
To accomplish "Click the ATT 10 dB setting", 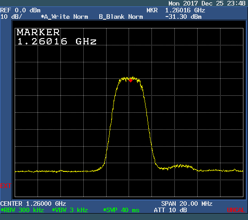I will pos(170,210).
